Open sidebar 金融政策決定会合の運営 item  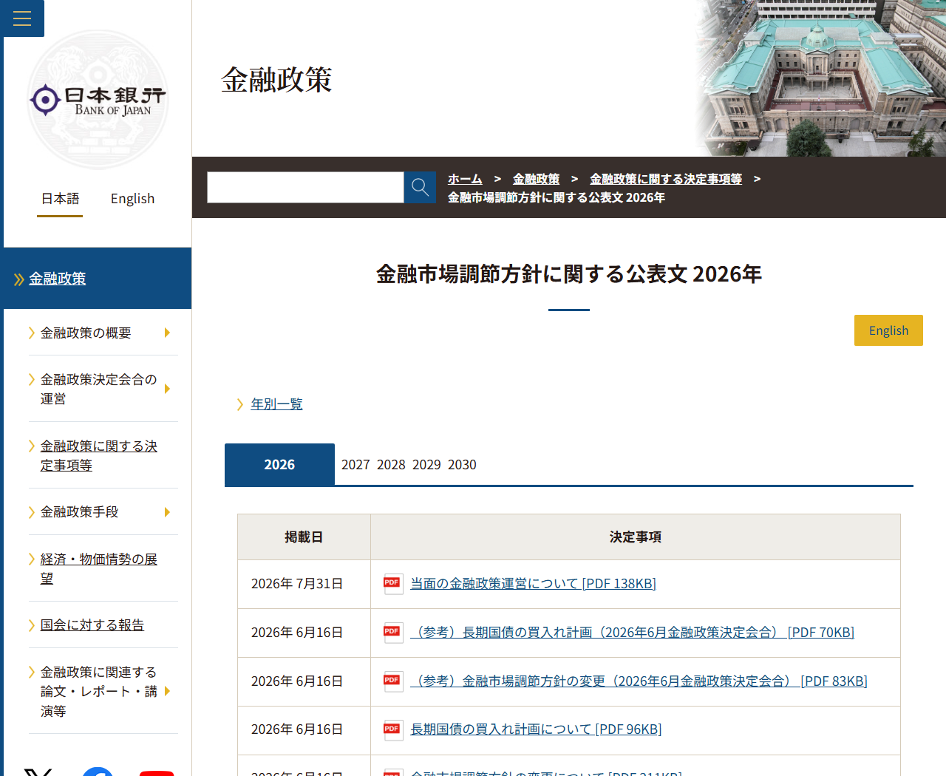[x=98, y=389]
